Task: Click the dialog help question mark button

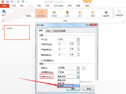Action: 87,24
